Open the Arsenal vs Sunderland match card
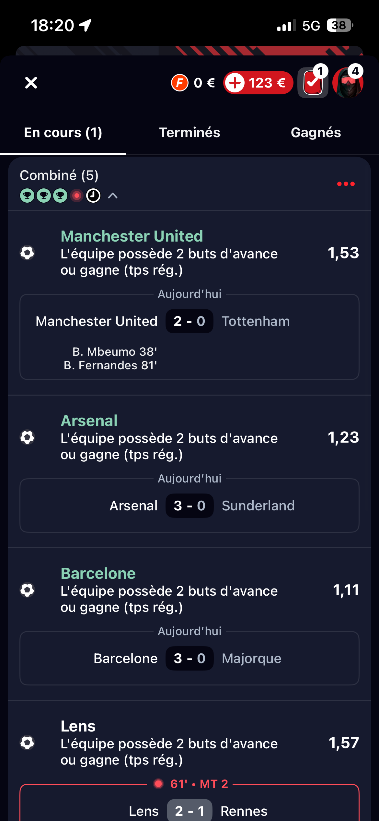This screenshot has height=821, width=379. [189, 506]
